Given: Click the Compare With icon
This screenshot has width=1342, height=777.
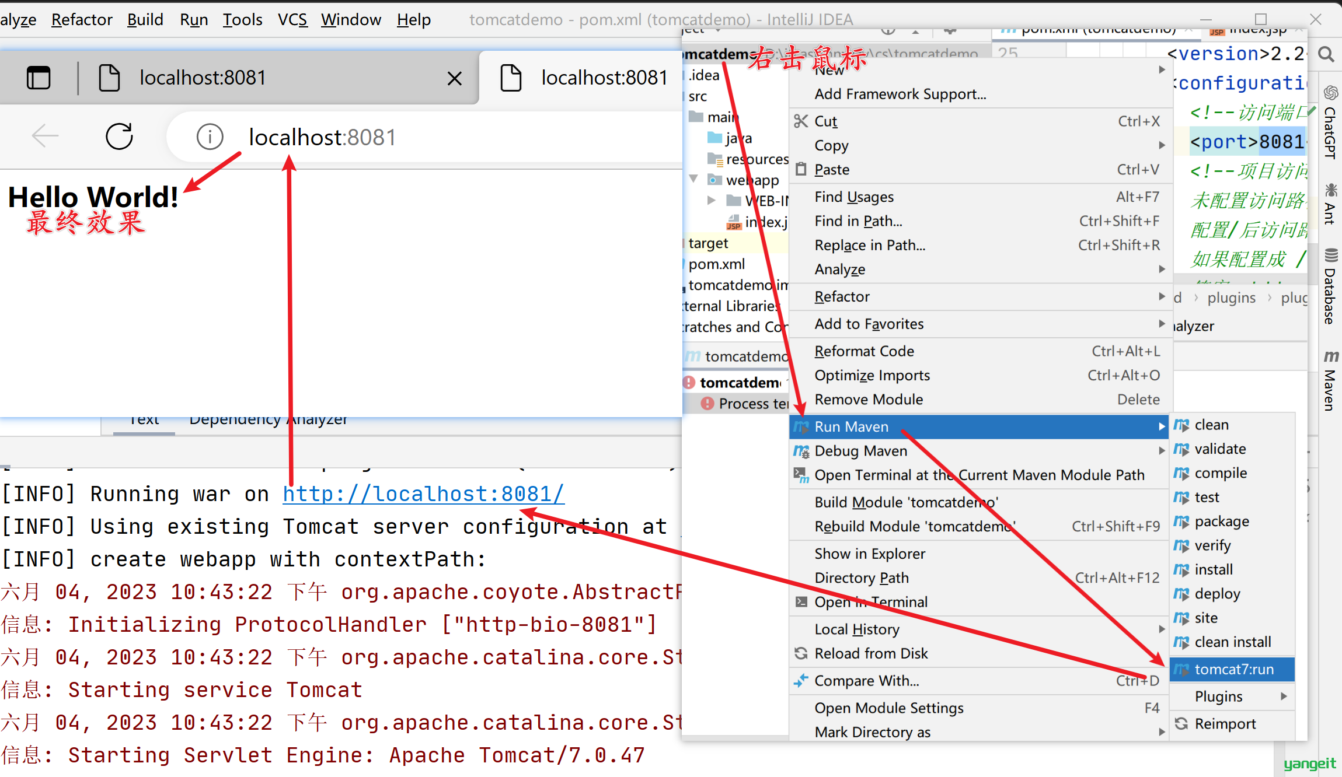Looking at the screenshot, I should [801, 680].
